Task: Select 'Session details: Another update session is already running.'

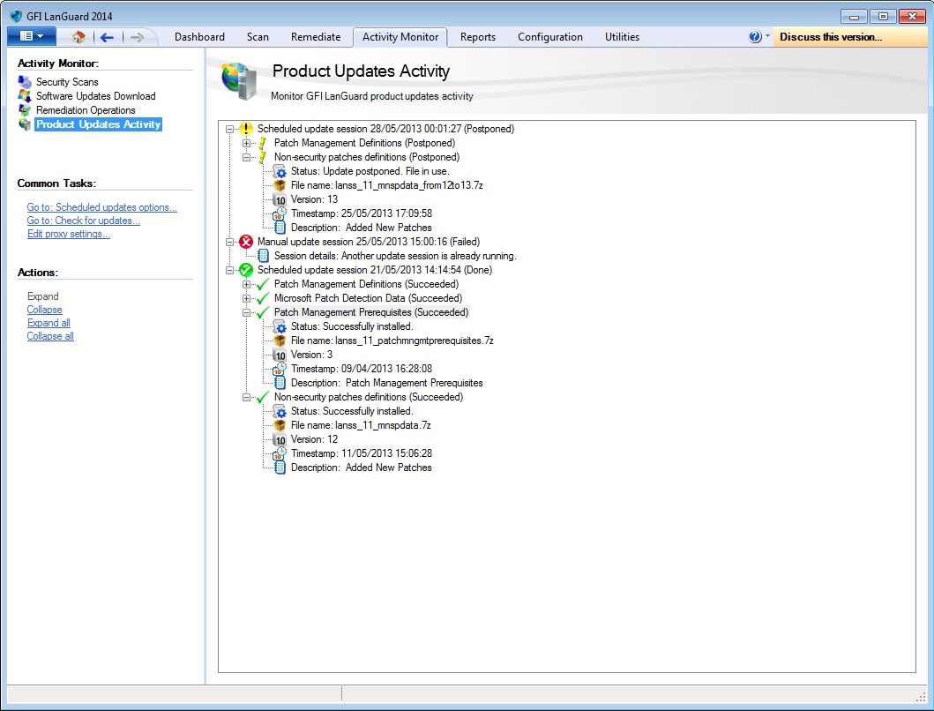Action: pyautogui.click(x=395, y=257)
